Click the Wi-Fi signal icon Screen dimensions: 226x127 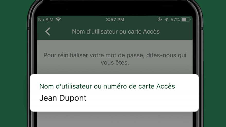(x=58, y=19)
